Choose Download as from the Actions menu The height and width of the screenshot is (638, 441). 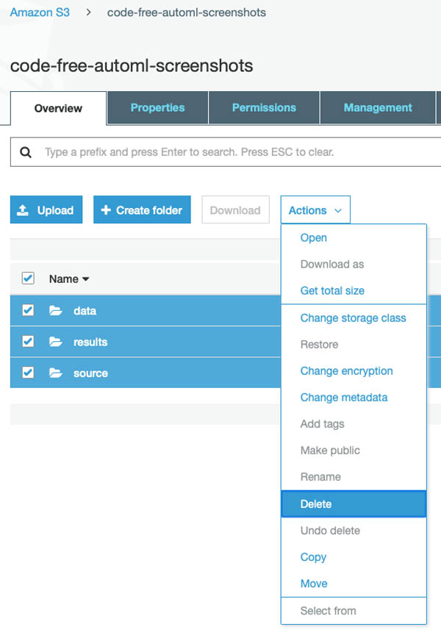click(x=354, y=264)
